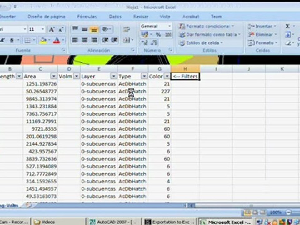Decrease font size with the small A icon
This screenshot has width=300, height=225.
(61, 30)
